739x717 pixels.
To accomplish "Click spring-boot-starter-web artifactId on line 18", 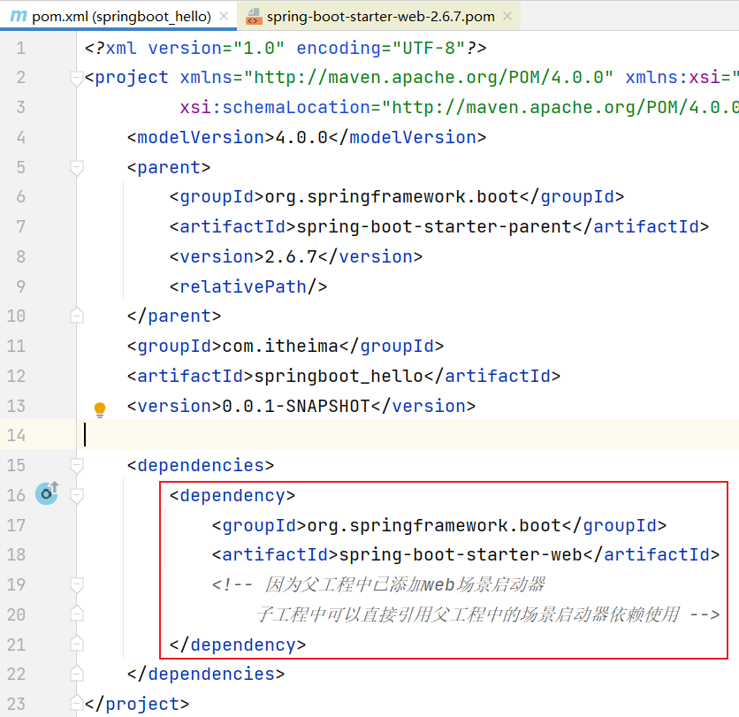I will point(461,555).
